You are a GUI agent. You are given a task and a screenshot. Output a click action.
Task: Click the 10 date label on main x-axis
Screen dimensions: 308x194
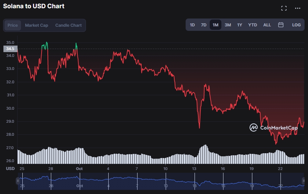pyautogui.click(x=165, y=169)
